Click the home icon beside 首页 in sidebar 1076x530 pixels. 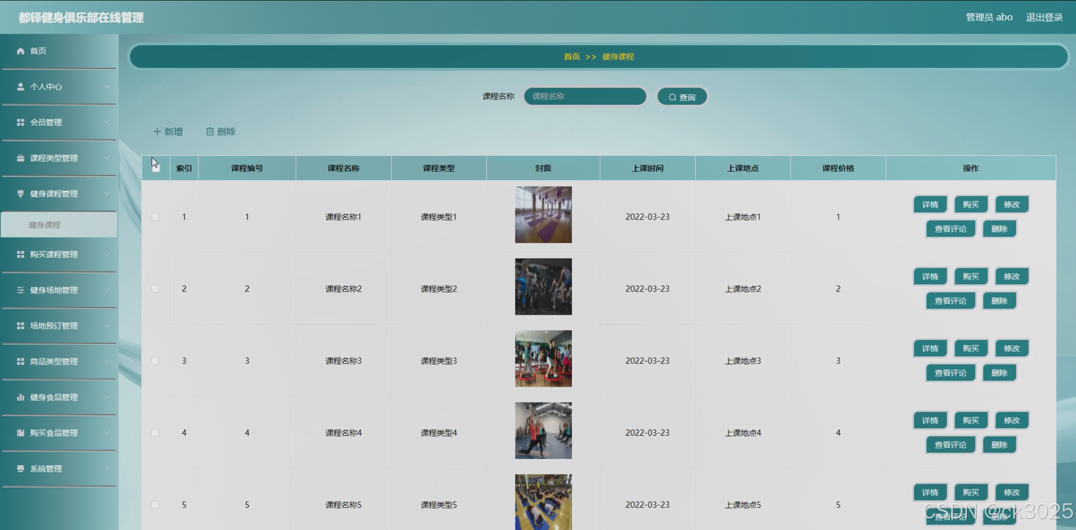click(x=20, y=51)
